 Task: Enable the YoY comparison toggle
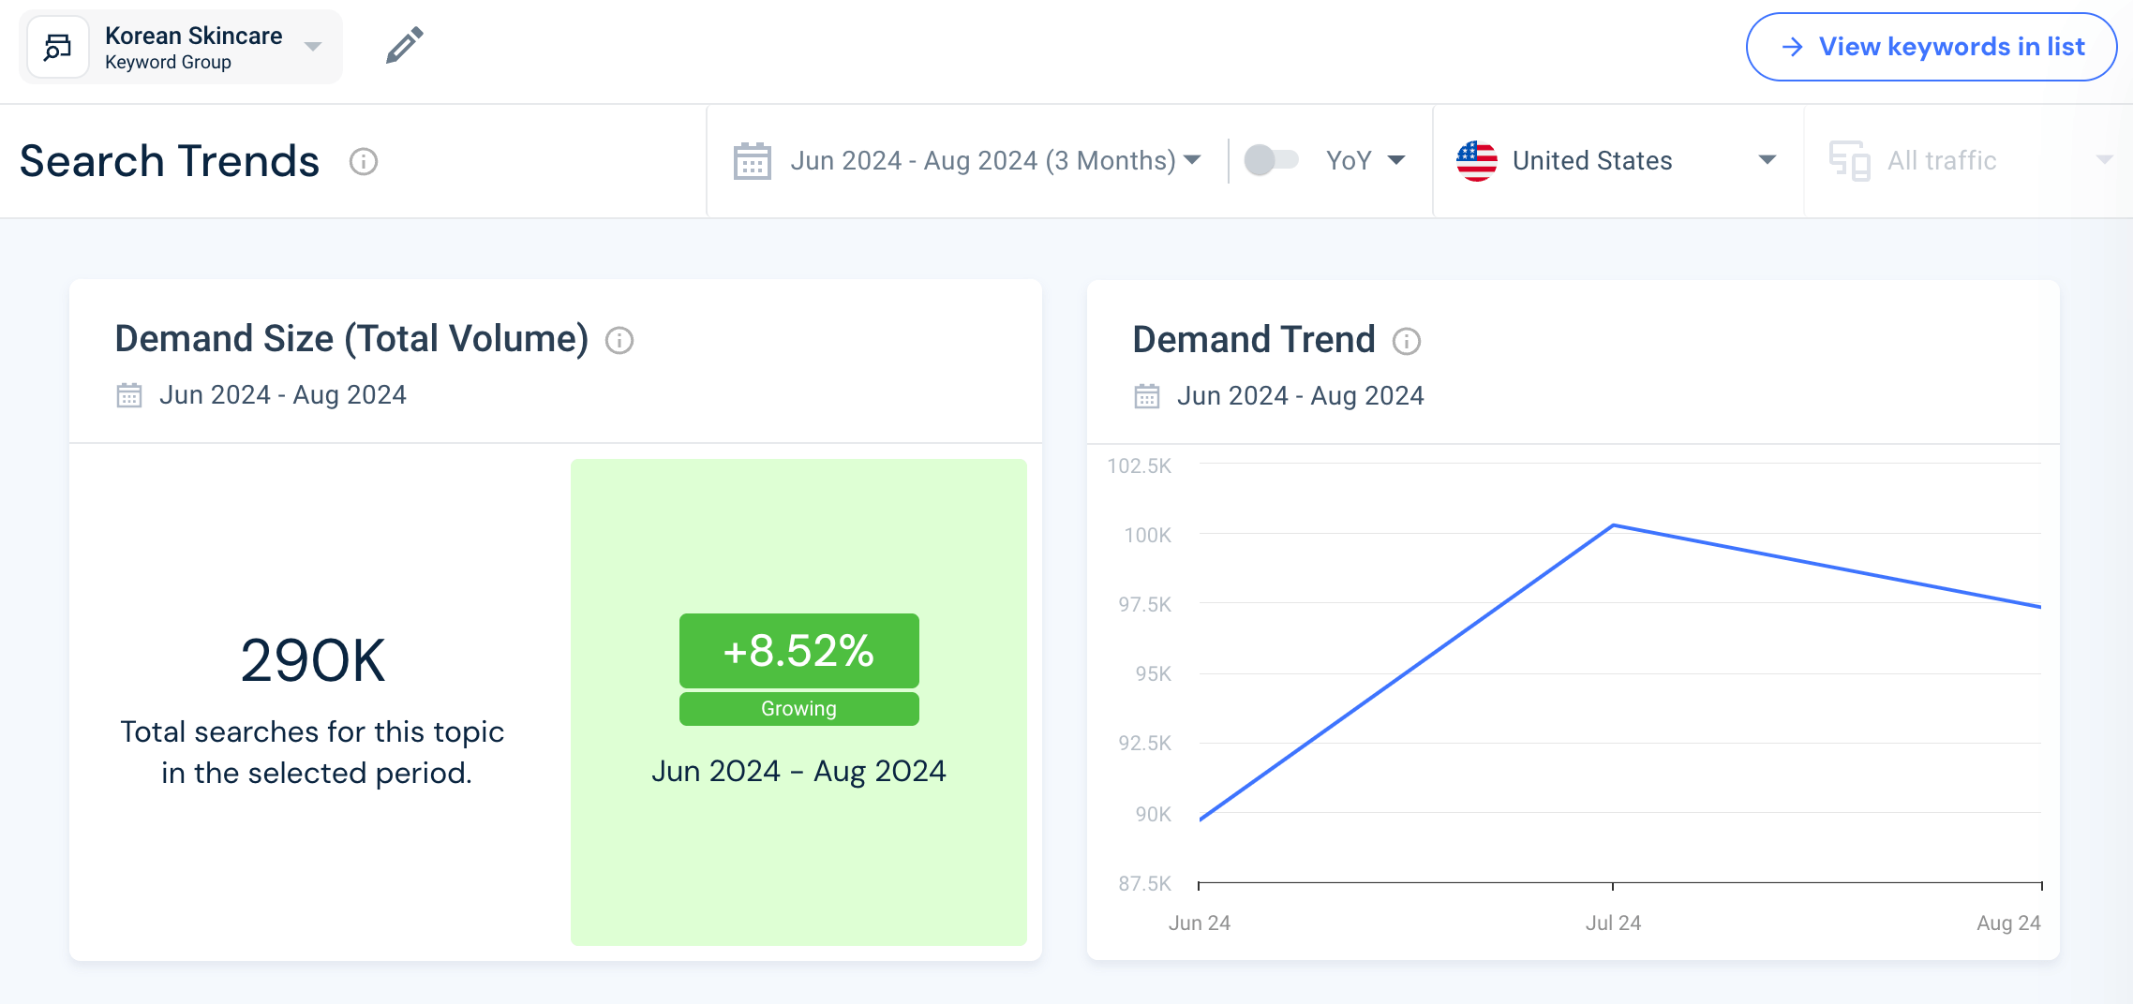(x=1271, y=160)
